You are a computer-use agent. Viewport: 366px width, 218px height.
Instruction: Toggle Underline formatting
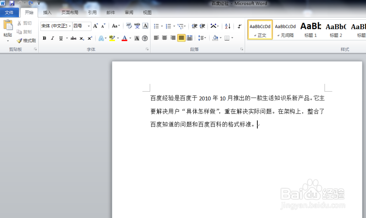click(61, 38)
